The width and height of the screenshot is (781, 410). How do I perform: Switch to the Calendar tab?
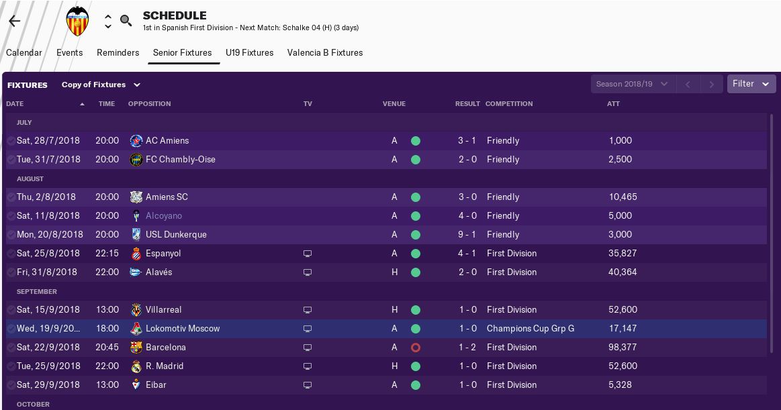point(24,52)
